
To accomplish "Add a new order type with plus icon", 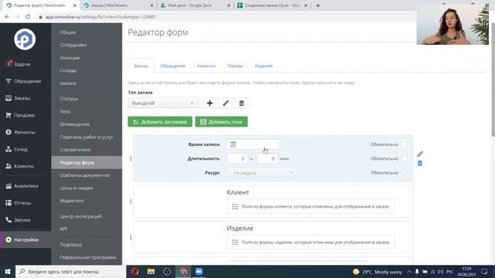I will coord(210,103).
